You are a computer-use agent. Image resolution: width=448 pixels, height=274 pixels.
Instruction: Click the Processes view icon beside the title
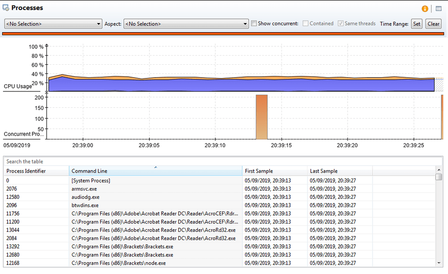pos(6,8)
